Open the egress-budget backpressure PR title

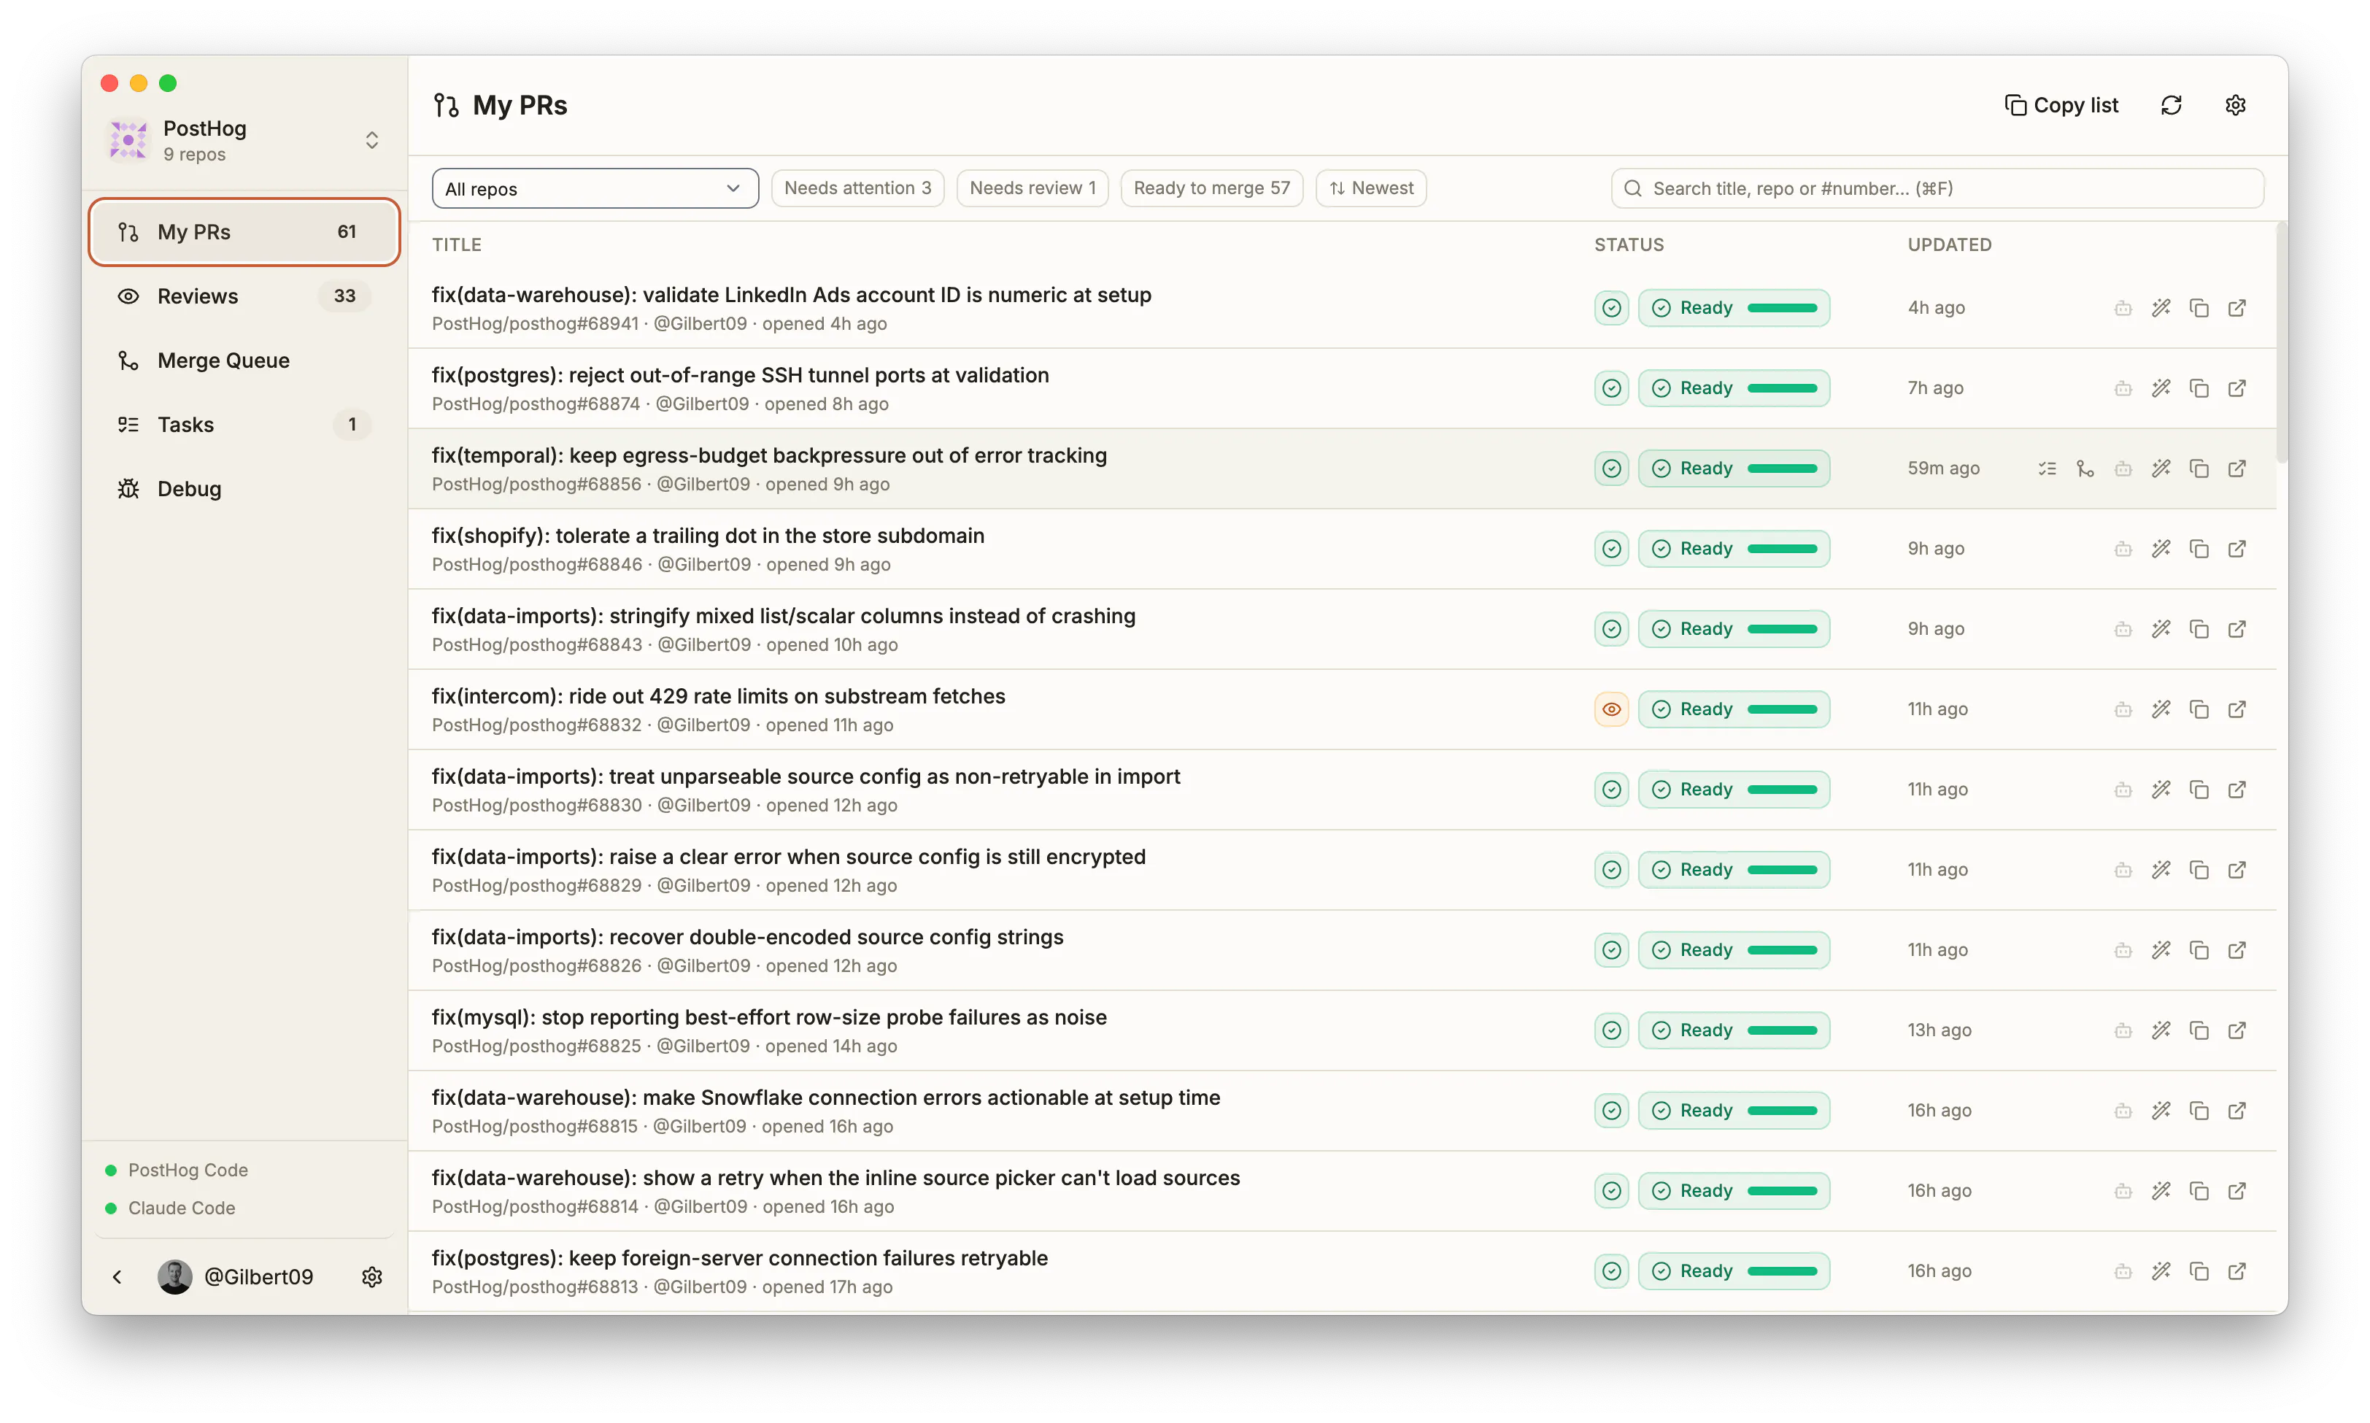pos(769,455)
